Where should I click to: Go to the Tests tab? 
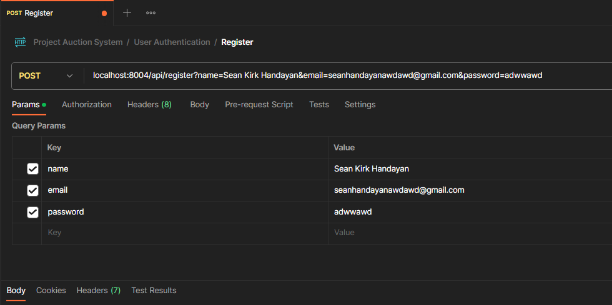click(318, 105)
